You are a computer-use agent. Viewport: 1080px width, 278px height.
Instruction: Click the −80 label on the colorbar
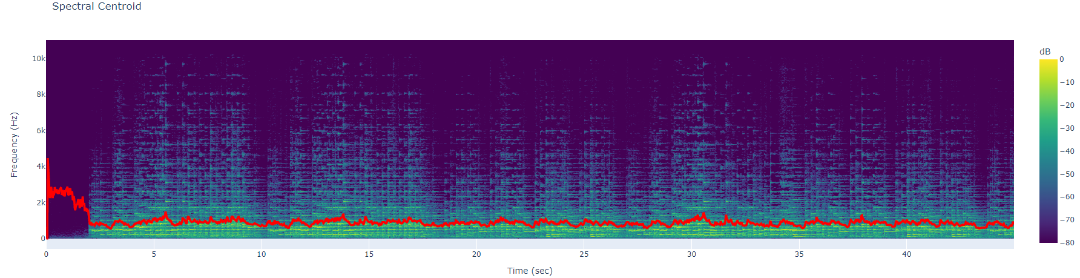tap(1067, 243)
